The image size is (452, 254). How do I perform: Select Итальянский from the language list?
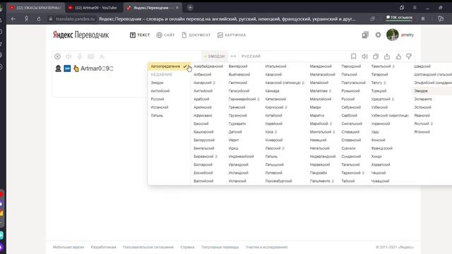[275, 66]
